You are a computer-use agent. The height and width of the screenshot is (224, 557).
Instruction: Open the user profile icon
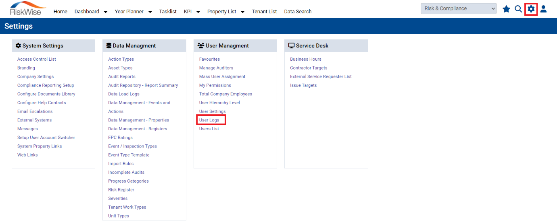[543, 9]
